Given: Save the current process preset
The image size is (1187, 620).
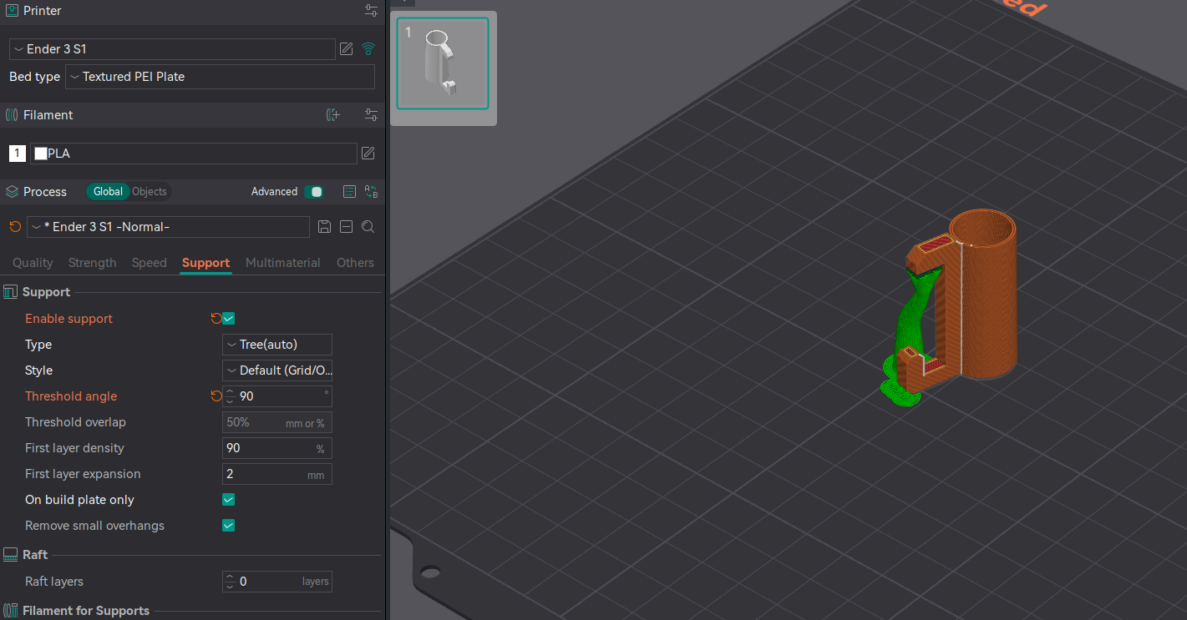Looking at the screenshot, I should coord(325,227).
